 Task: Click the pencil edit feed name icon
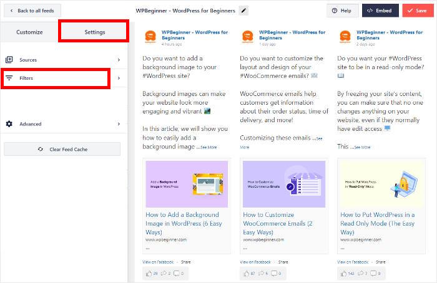(243, 11)
